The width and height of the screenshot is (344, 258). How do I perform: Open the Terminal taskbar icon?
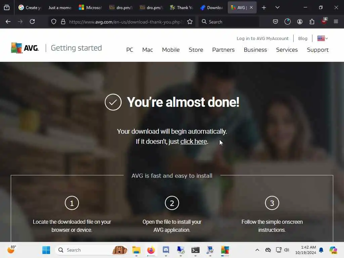pos(195,250)
